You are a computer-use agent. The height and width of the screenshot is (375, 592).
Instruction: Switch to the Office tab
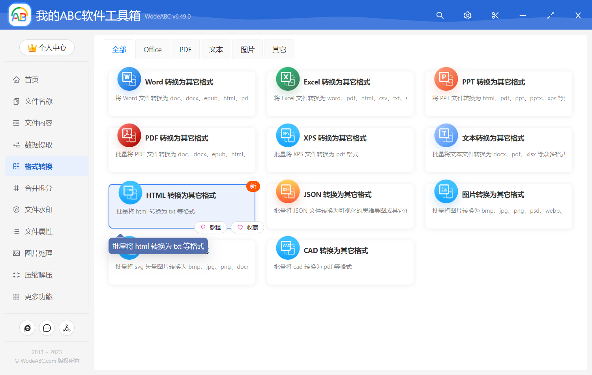pos(152,49)
